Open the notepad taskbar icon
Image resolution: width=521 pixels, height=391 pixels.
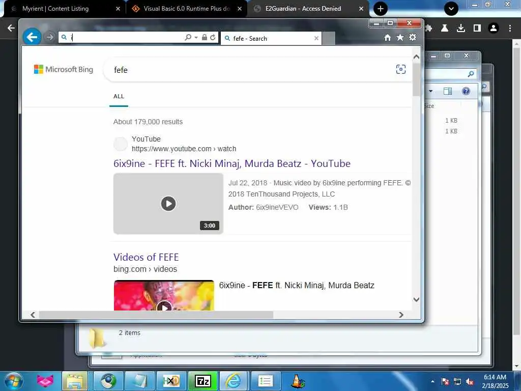(x=140, y=381)
